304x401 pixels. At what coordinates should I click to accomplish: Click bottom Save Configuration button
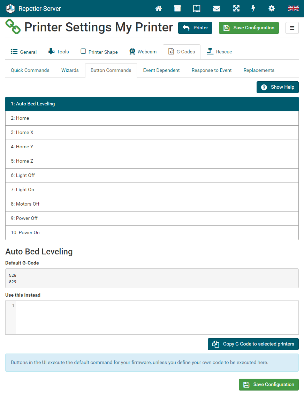[x=268, y=384]
